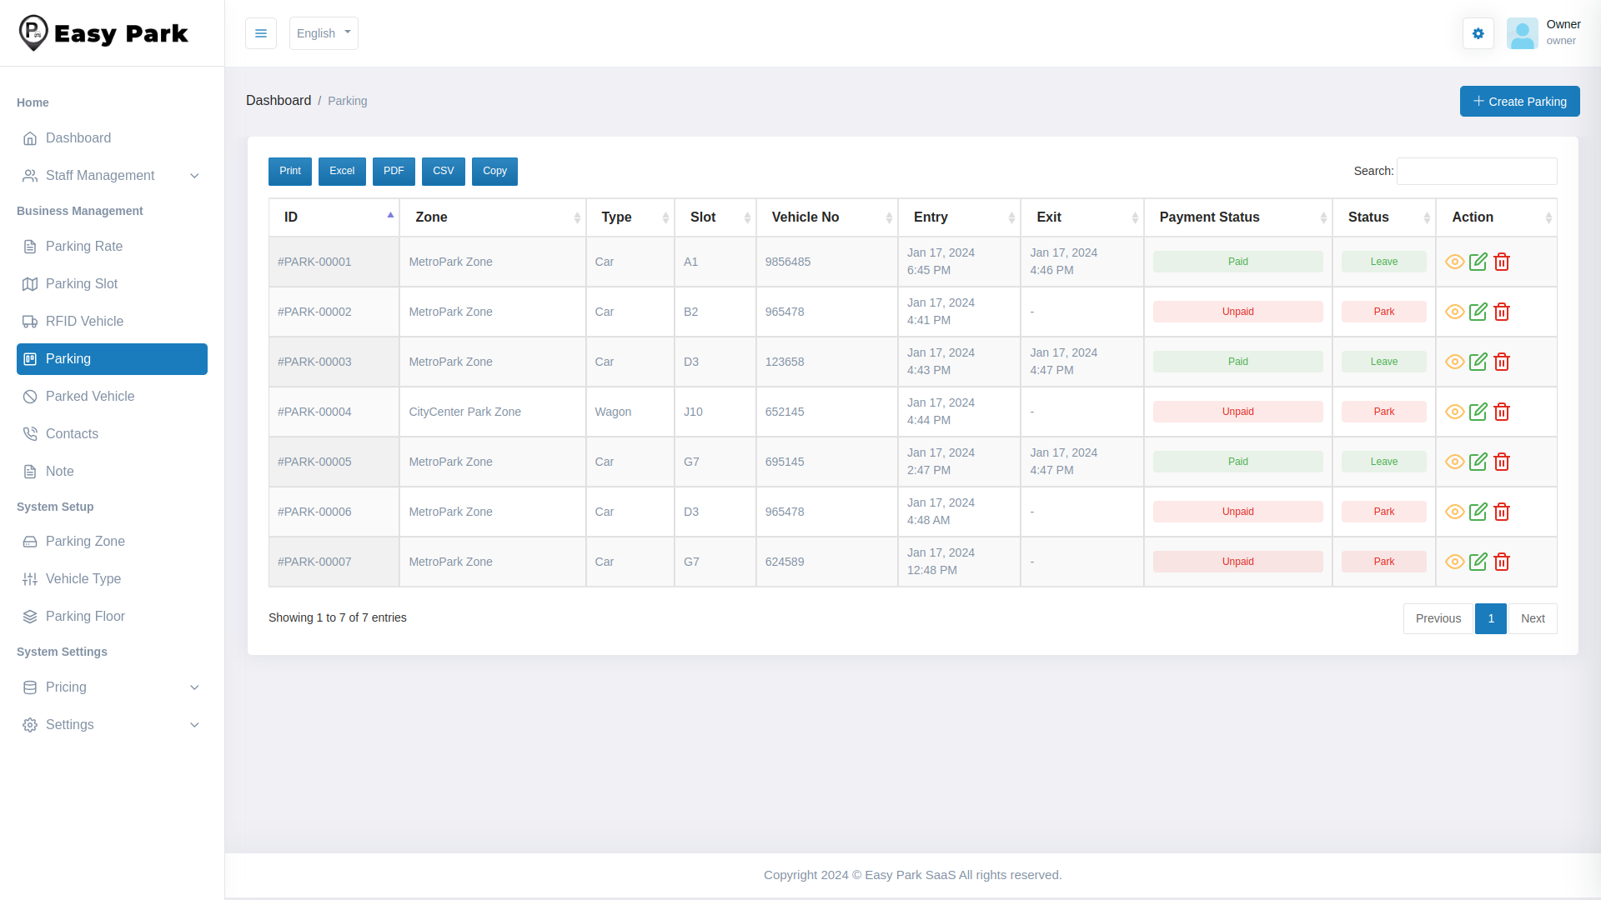Click the Create Parking button
The height and width of the screenshot is (900, 1601).
pyautogui.click(x=1519, y=101)
